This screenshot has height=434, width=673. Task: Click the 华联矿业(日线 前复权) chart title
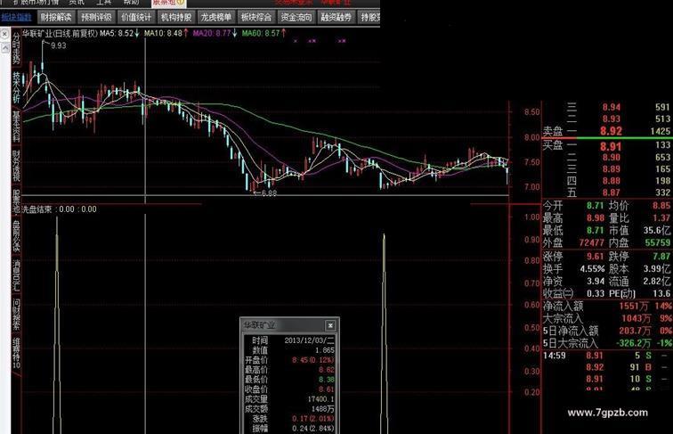[61, 33]
